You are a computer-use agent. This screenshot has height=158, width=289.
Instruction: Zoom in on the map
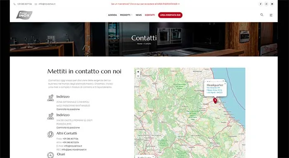138,72
